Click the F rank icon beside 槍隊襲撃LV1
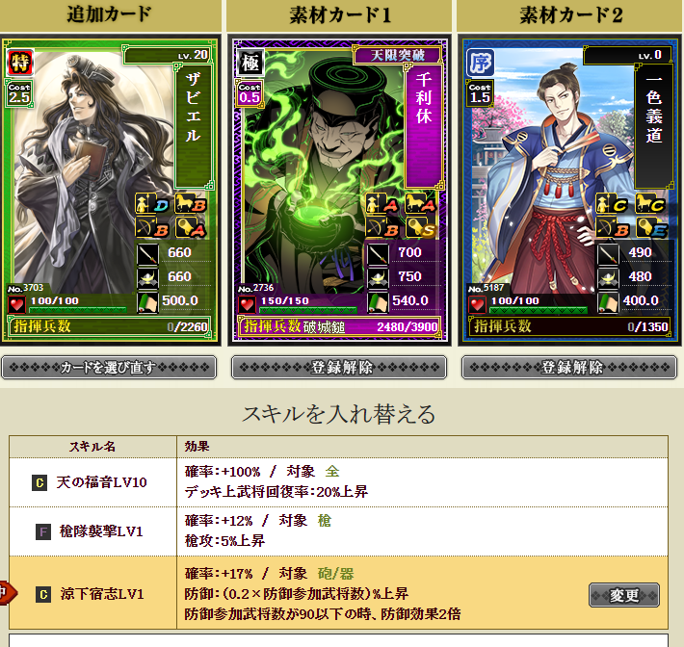The width and height of the screenshot is (684, 647). (43, 531)
